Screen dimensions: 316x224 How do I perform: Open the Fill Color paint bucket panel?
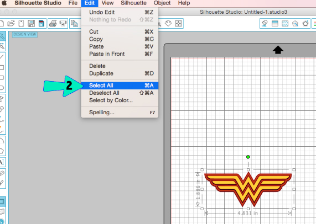265,24
